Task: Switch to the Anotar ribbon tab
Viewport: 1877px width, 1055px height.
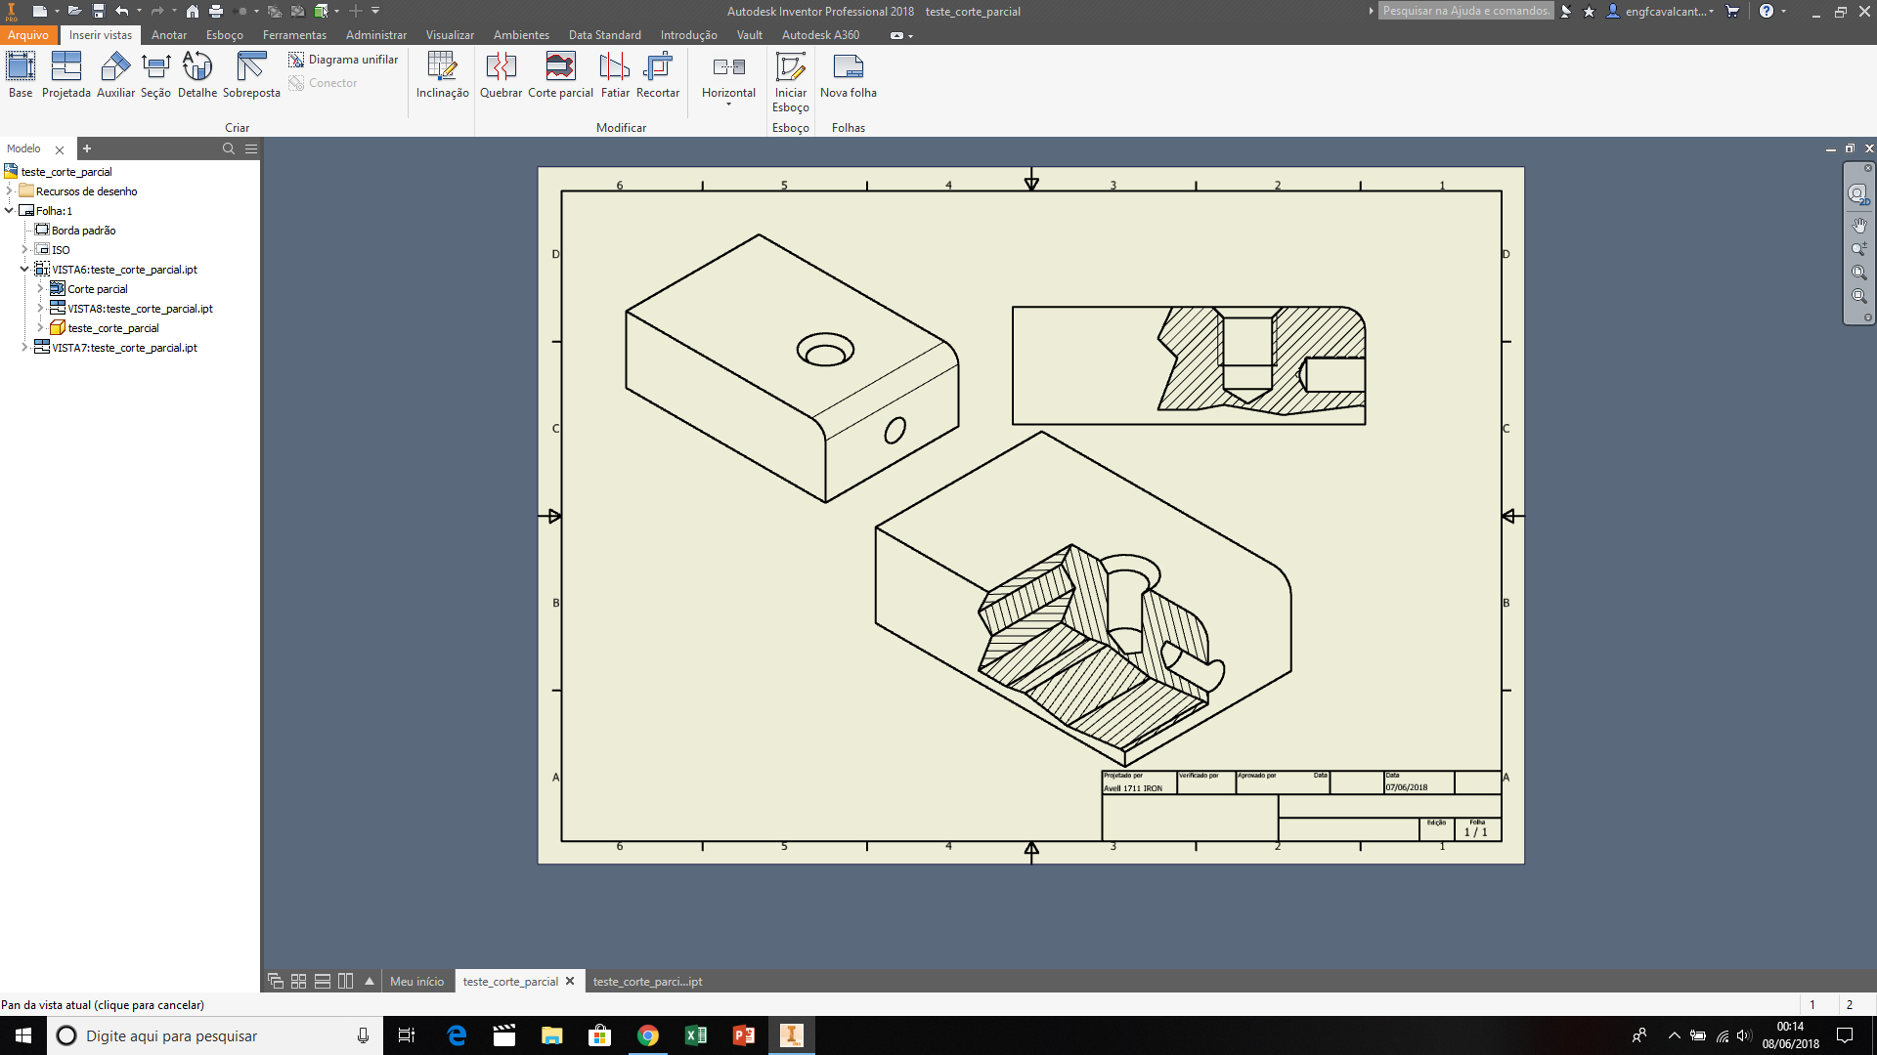Action: (168, 34)
